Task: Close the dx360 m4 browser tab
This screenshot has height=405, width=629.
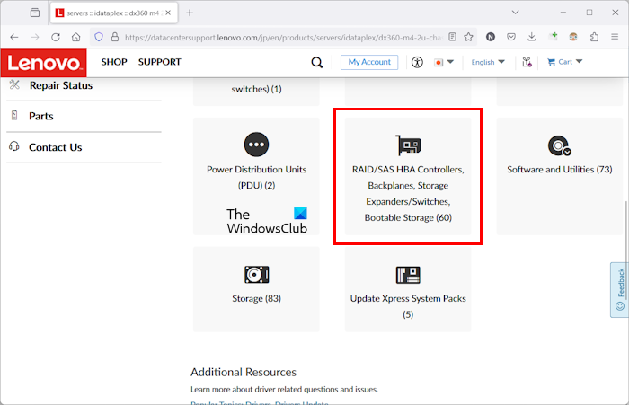Action: point(168,13)
